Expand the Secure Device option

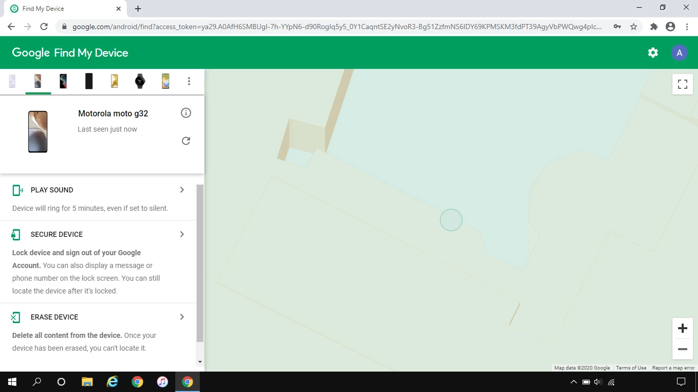[181, 234]
